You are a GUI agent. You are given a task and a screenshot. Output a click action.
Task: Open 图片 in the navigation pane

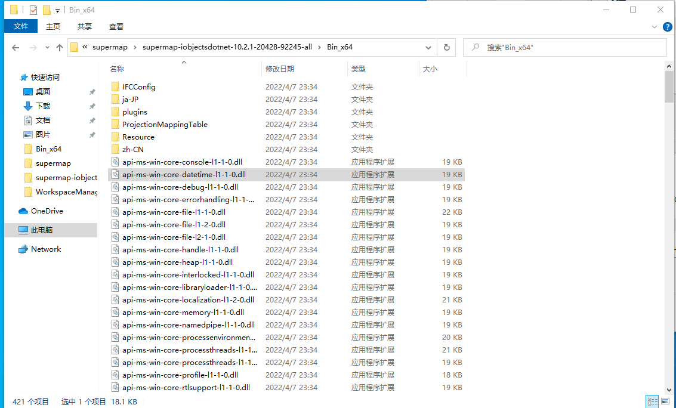[43, 134]
